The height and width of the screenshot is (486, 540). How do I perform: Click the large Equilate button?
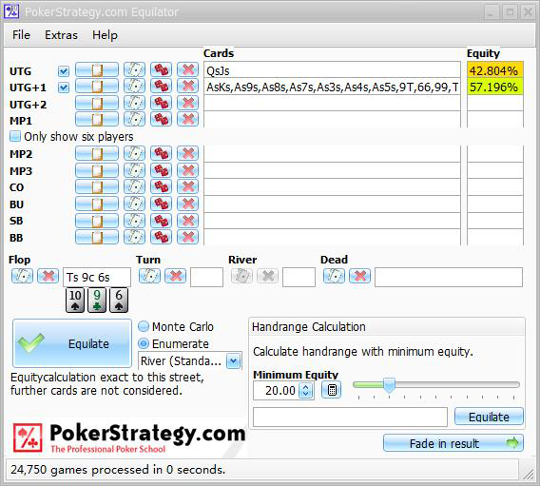pyautogui.click(x=72, y=343)
